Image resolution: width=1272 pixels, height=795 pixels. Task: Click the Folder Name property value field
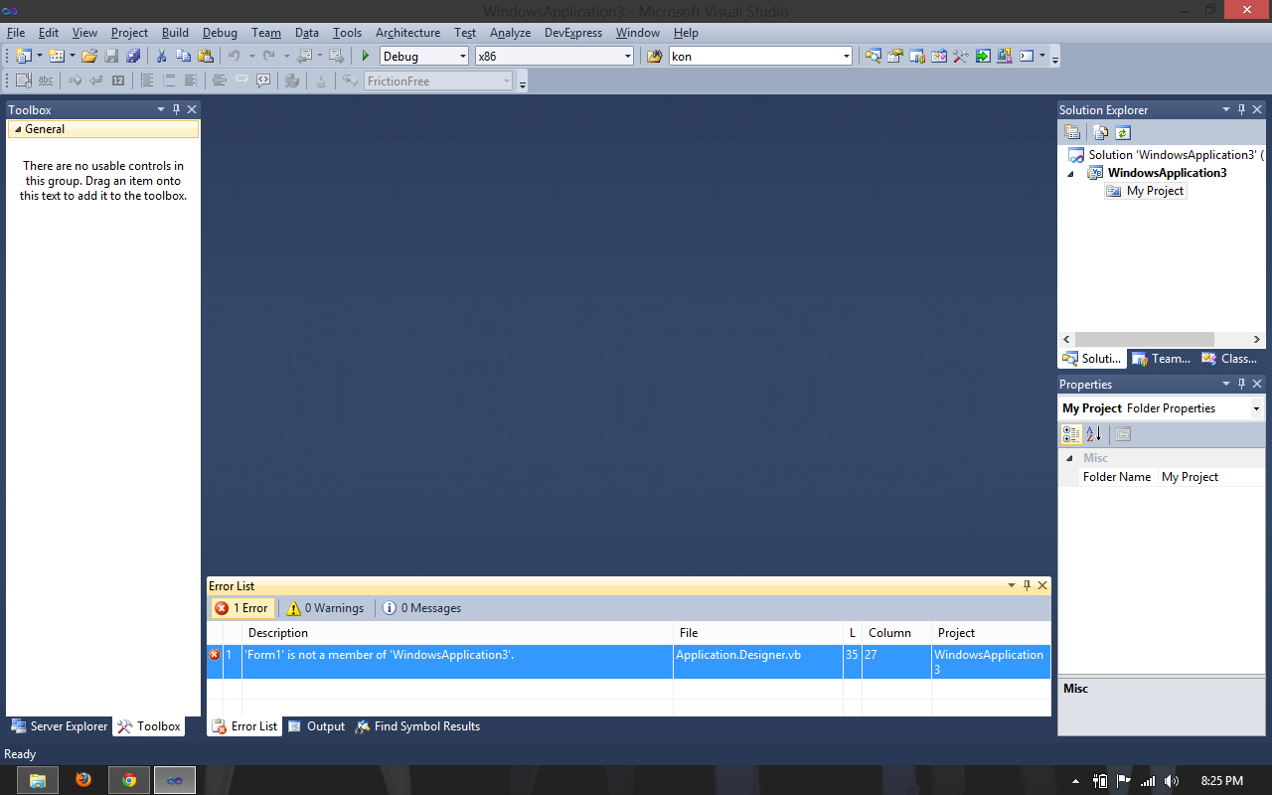[1211, 477]
